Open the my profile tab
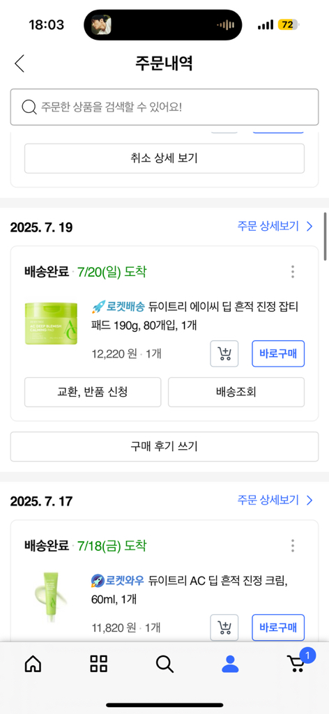329x714 pixels. coord(230,664)
